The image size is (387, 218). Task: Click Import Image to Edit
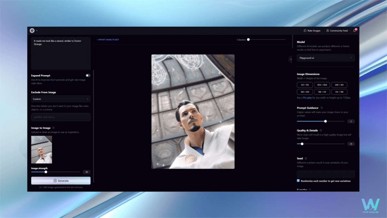click(x=108, y=40)
